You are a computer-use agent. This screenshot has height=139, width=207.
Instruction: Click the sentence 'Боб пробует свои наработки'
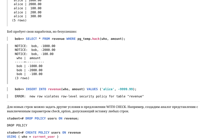[x=29, y=32]
